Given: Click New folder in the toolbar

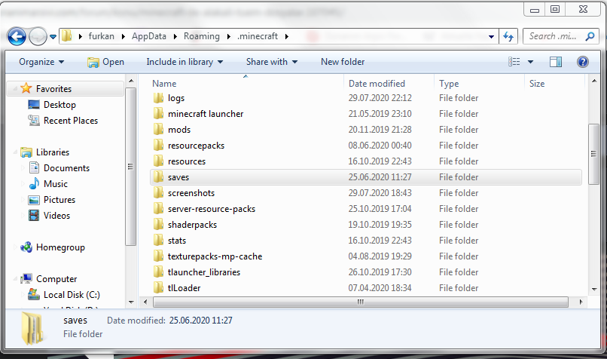Looking at the screenshot, I should pos(343,62).
